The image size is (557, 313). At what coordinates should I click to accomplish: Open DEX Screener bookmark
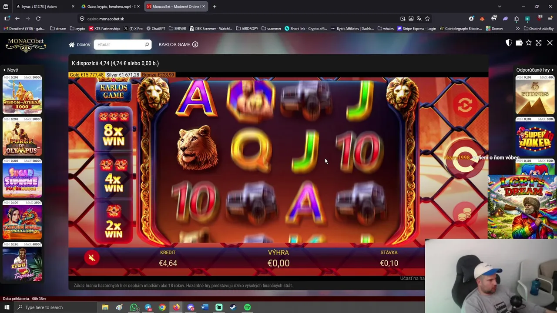(211, 29)
